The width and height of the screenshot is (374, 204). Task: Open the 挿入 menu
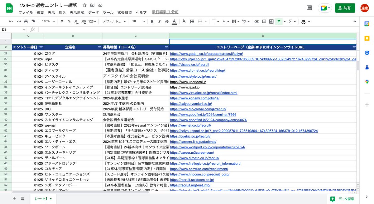(x=62, y=12)
